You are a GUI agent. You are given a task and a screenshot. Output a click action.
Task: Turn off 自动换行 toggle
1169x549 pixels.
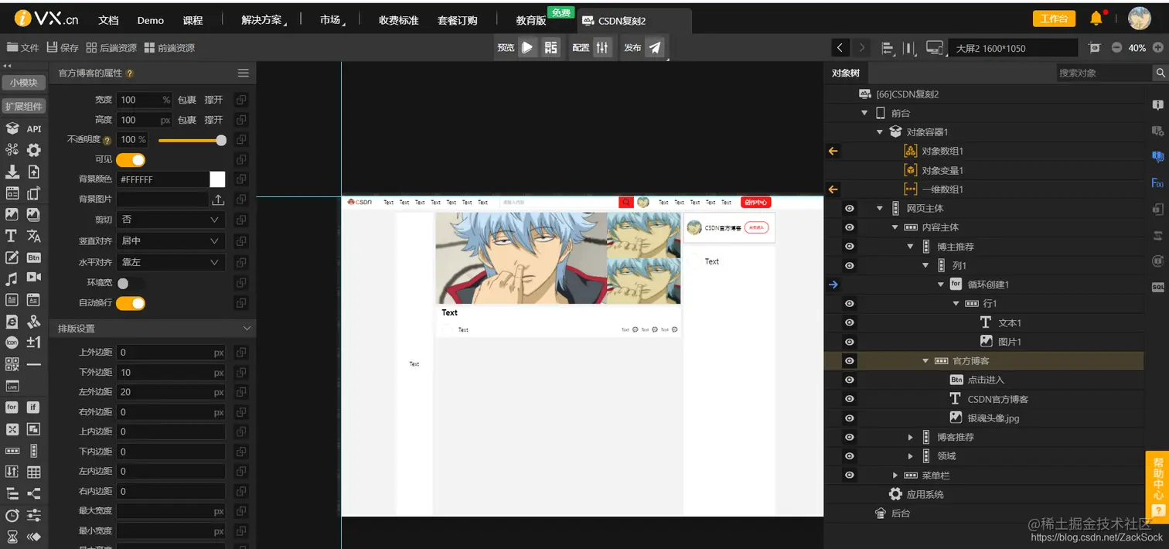[131, 303]
